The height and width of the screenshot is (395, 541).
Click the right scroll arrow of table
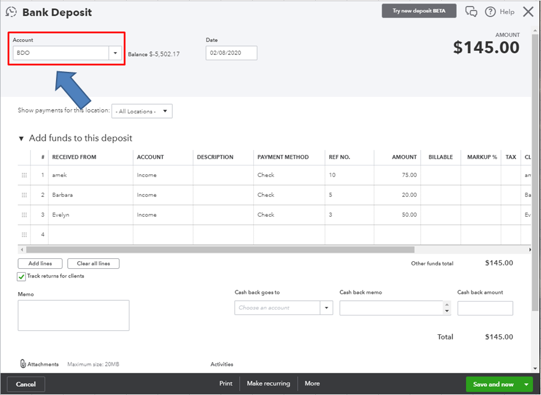(x=529, y=250)
